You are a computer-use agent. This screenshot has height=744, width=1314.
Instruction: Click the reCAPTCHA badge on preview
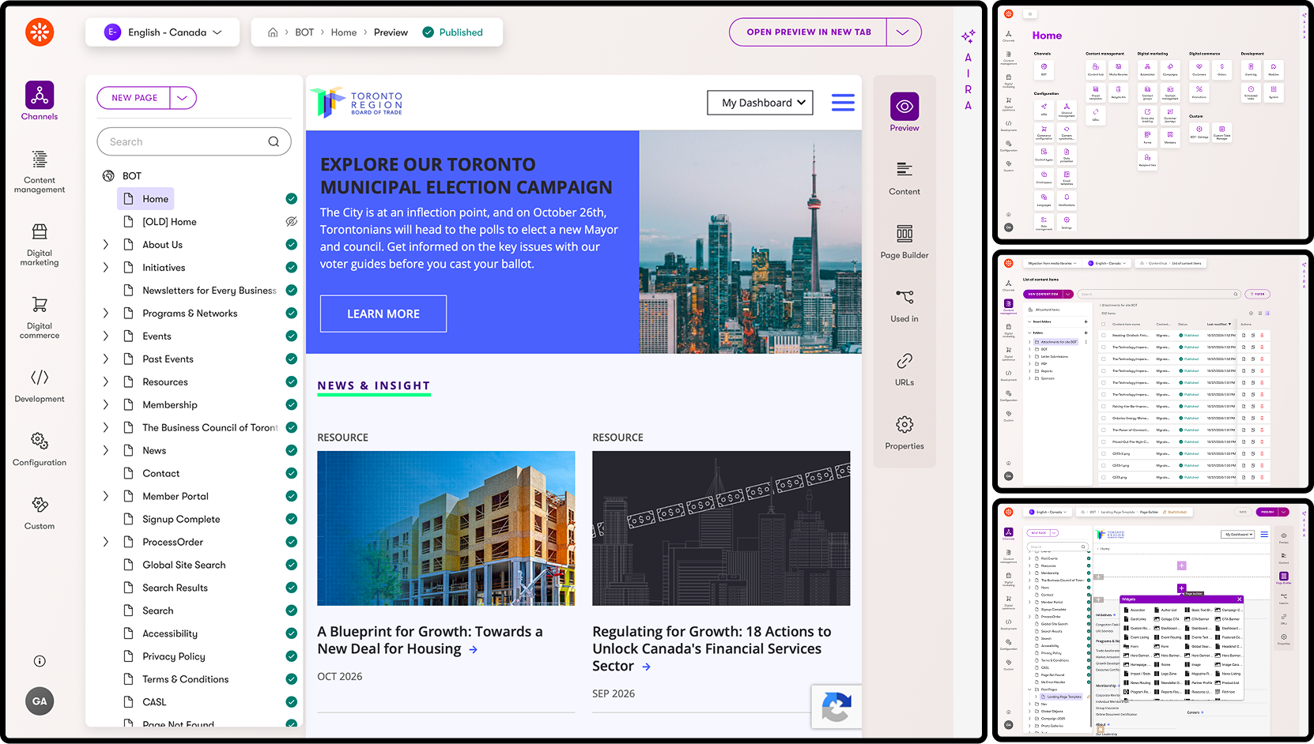click(836, 707)
